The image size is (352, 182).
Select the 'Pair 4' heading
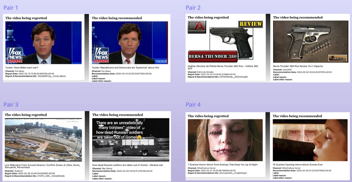tap(193, 105)
